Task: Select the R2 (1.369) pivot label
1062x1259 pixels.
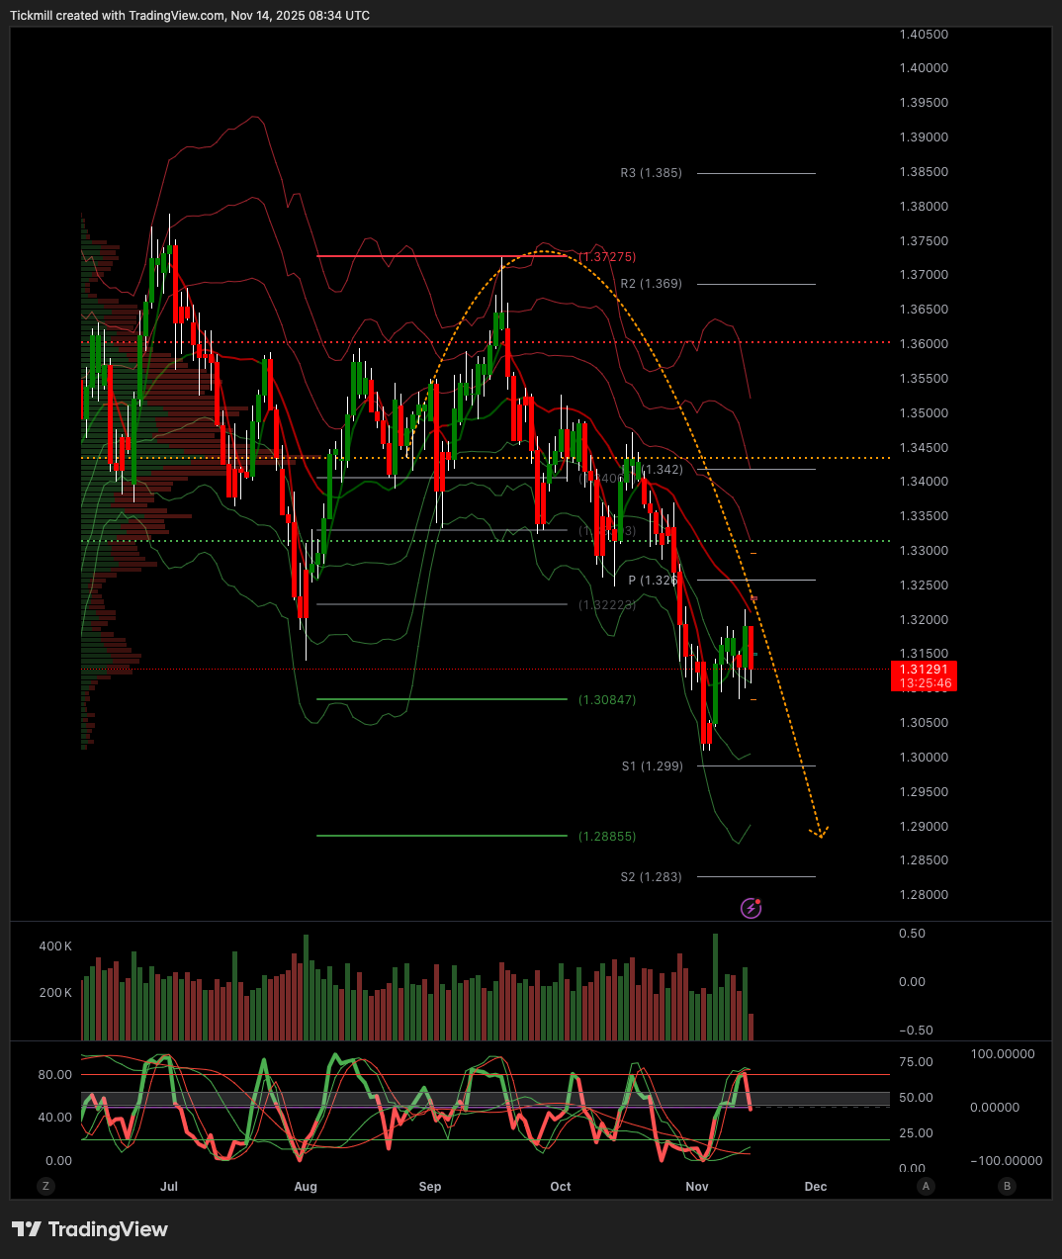Action: point(651,284)
